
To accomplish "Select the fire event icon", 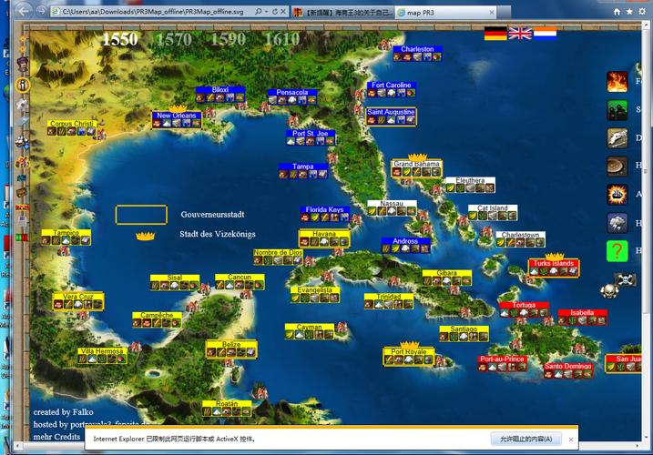I will (x=617, y=81).
